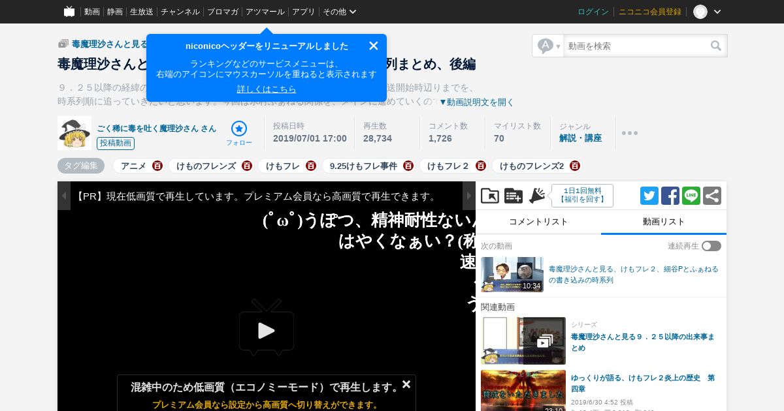Share the video on LINE
Screen dimensions: 784x411
pyautogui.click(x=691, y=196)
